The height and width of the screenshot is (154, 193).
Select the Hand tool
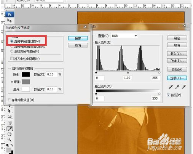click(10, 134)
